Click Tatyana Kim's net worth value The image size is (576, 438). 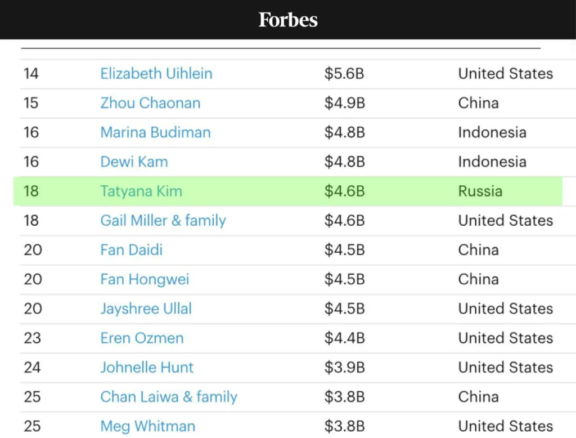point(345,191)
